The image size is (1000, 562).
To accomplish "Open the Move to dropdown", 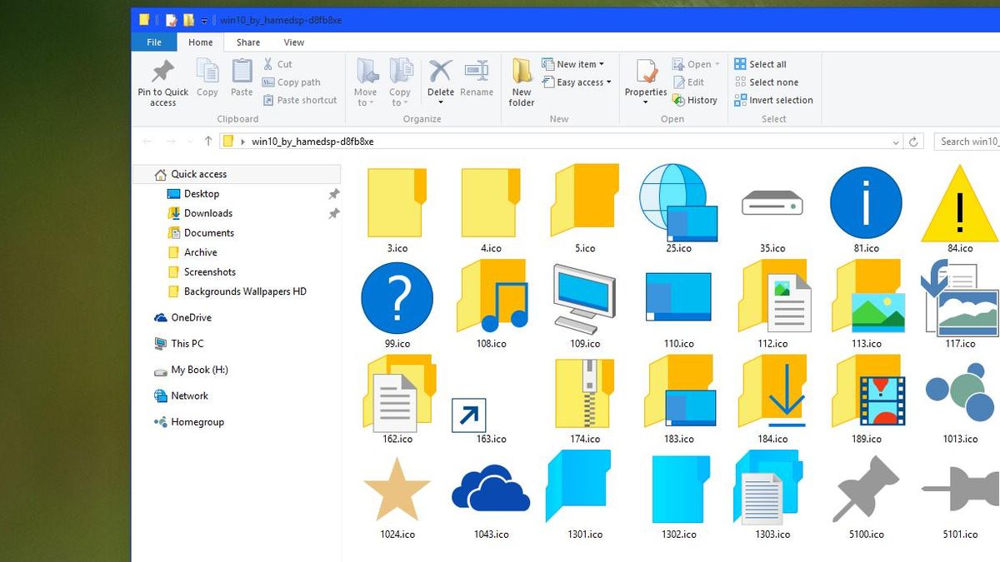I will 366,82.
